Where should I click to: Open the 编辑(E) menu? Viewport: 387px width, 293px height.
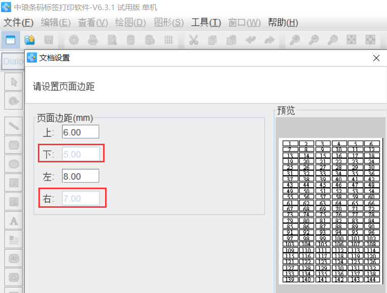(56, 23)
